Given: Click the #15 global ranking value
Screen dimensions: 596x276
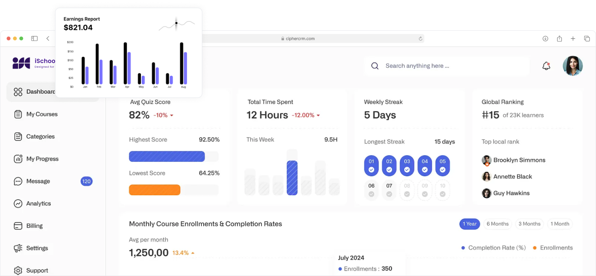Looking at the screenshot, I should 490,115.
